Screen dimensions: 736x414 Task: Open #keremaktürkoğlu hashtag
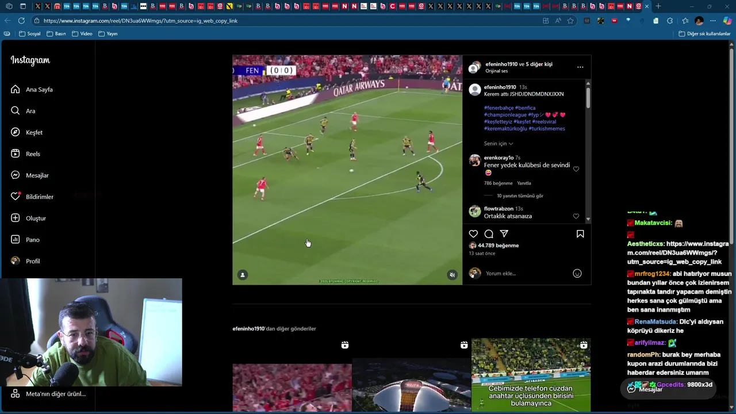pos(505,129)
